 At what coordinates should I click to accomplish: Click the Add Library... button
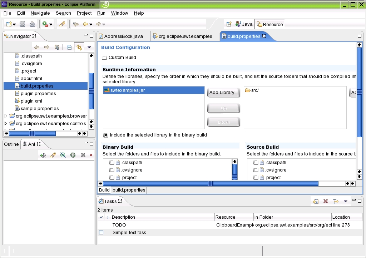click(x=223, y=93)
